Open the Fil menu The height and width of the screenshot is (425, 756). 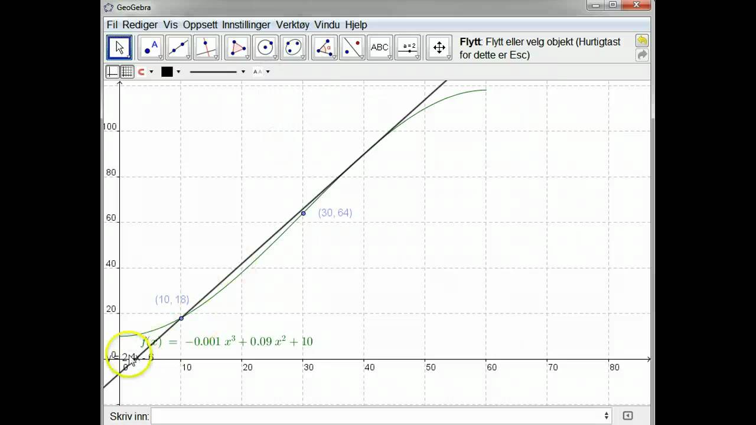click(x=112, y=25)
